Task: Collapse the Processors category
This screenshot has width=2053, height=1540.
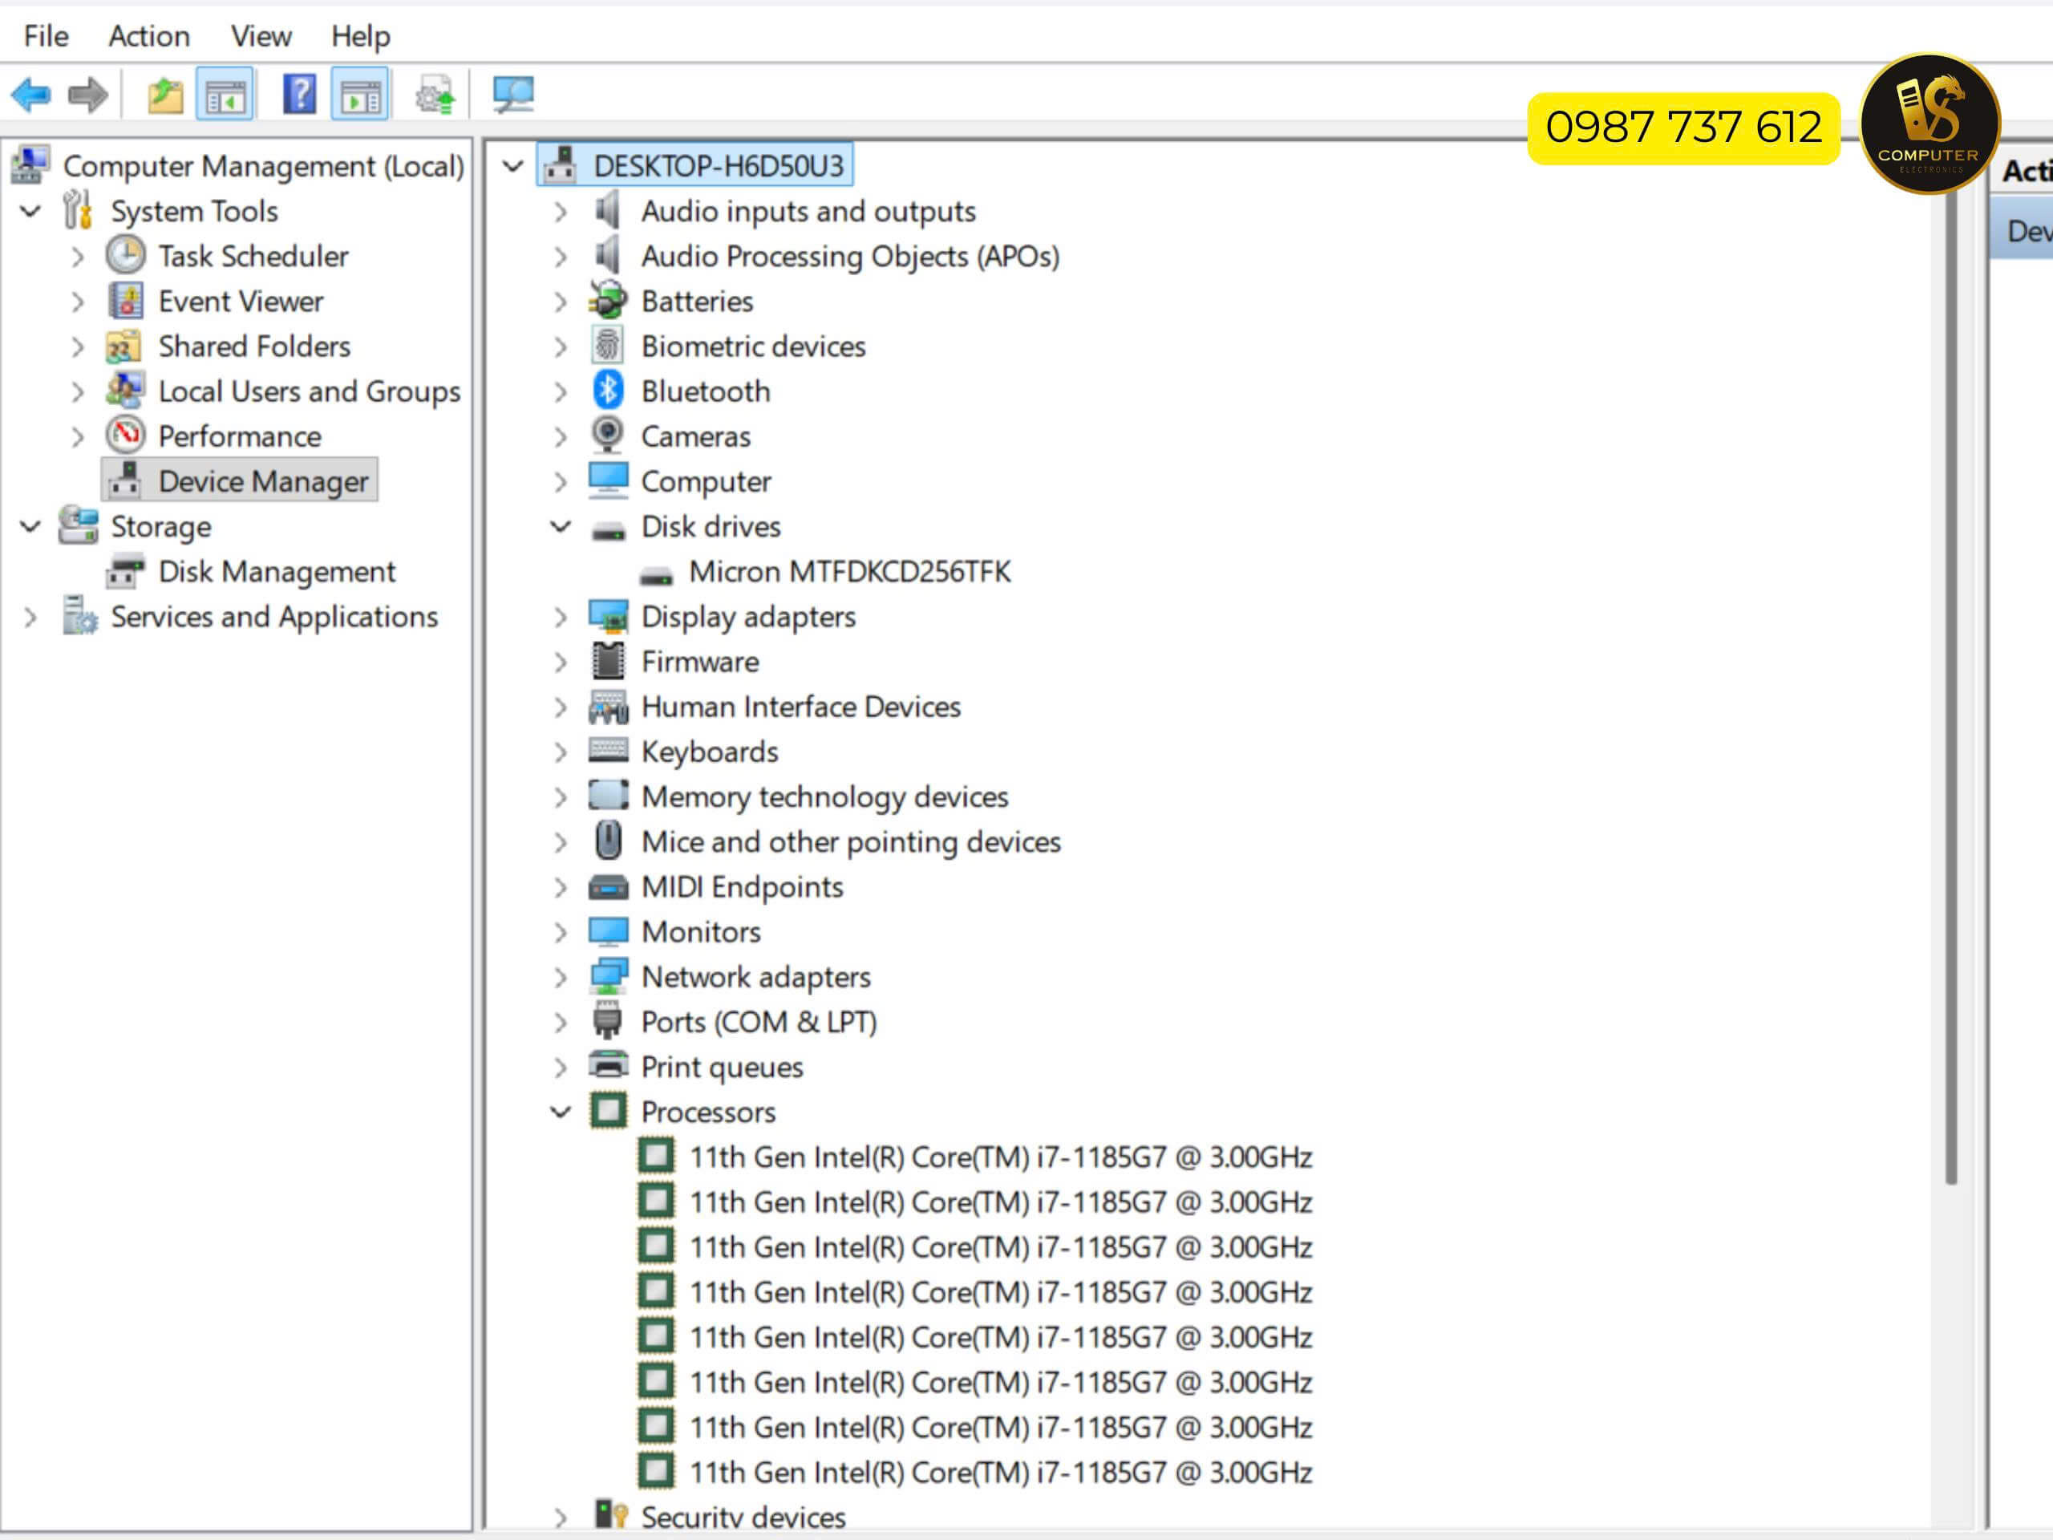Action: [x=561, y=1111]
